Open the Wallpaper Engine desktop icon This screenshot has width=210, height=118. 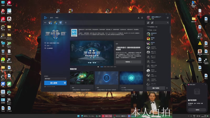pyautogui.click(x=3, y=93)
